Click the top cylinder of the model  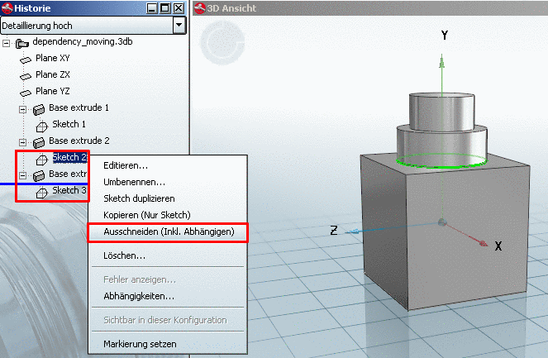(x=441, y=111)
